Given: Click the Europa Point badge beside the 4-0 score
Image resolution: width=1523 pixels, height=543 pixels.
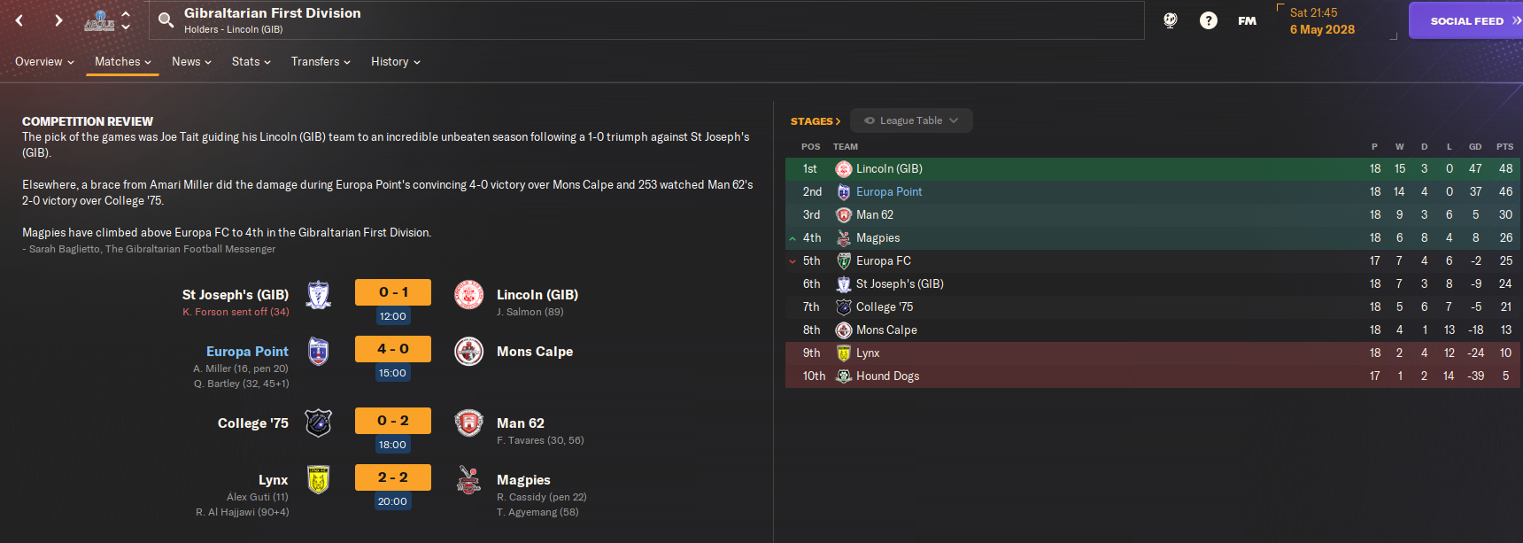Looking at the screenshot, I should click(x=319, y=352).
